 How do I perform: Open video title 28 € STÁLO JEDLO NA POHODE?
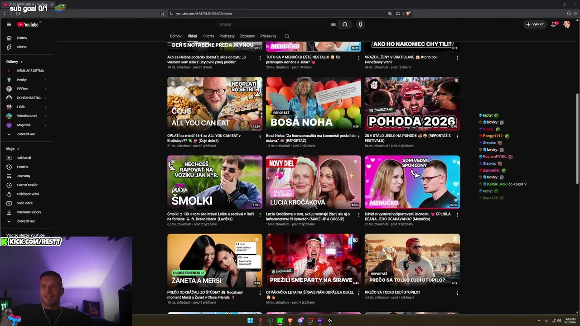pos(408,138)
